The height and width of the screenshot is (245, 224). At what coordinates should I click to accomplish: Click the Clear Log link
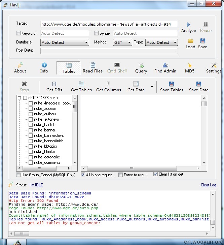click(208, 185)
